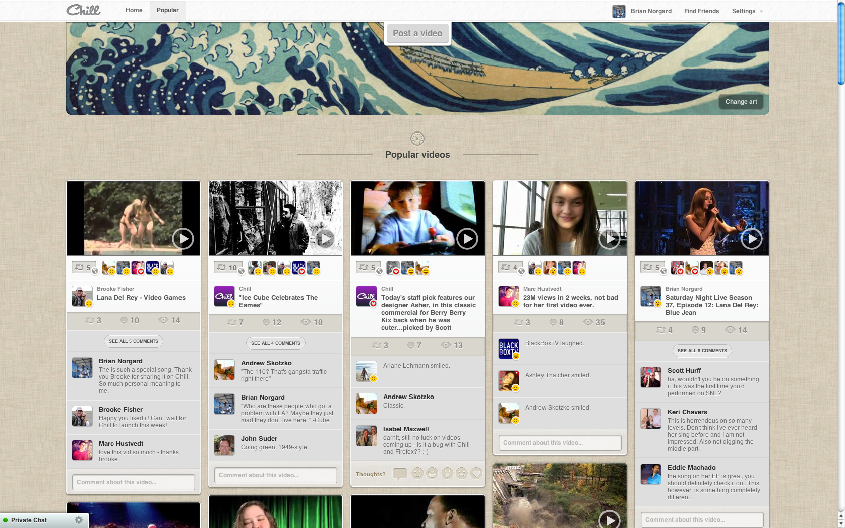Image resolution: width=845 pixels, height=528 pixels.
Task: Click the views eye icon showing 14 on Video Games card
Action: coord(163,320)
